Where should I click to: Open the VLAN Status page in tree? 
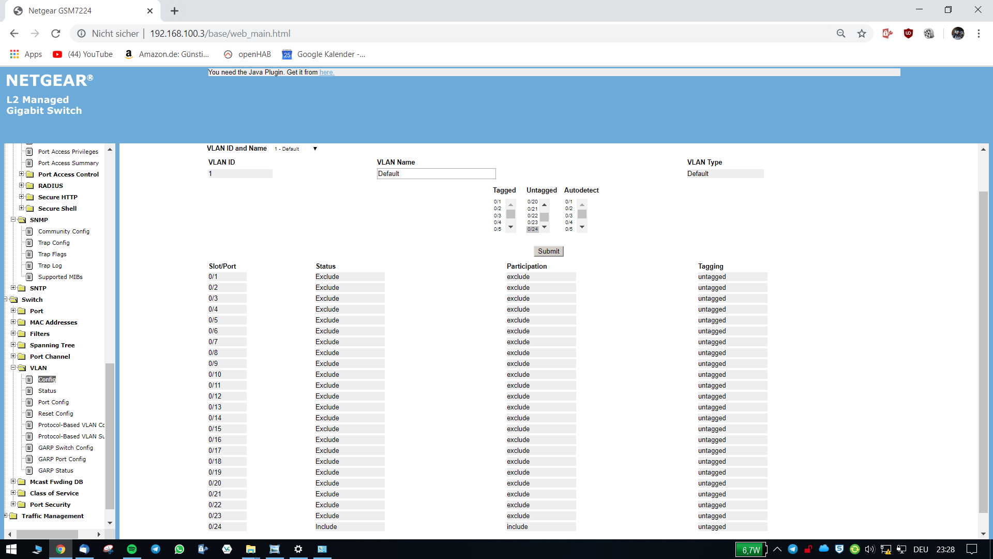(x=47, y=391)
